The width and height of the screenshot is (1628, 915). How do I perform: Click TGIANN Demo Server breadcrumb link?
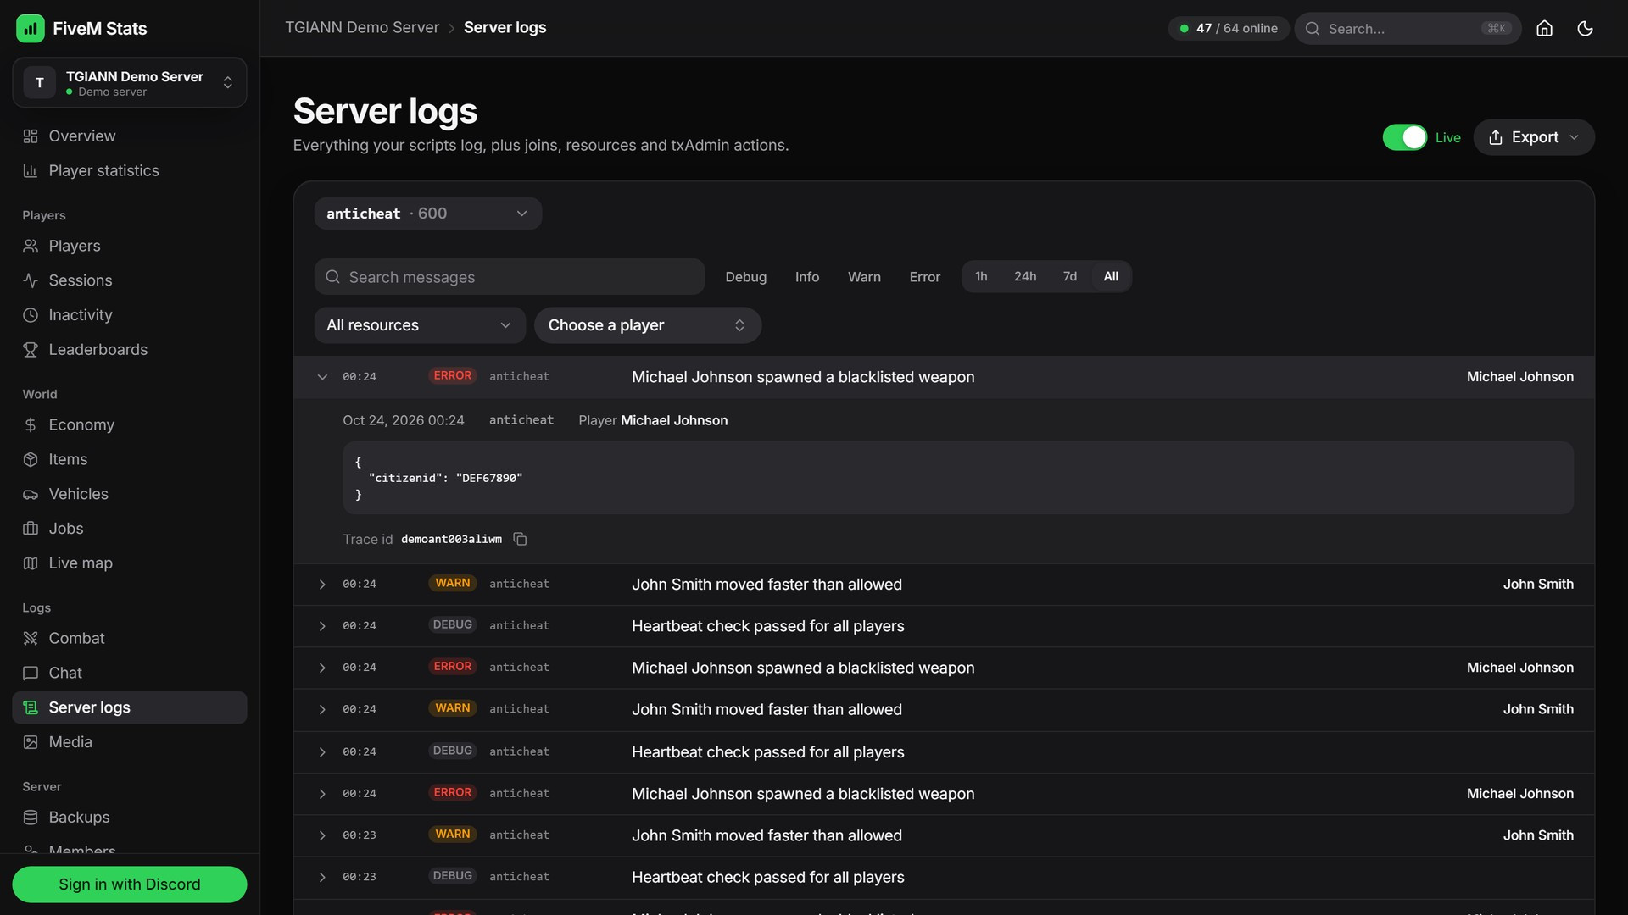362,27
